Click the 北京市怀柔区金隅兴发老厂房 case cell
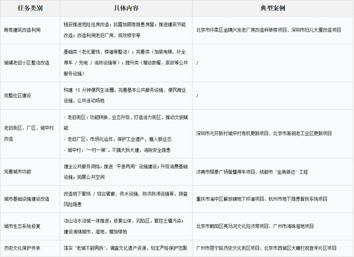Image resolution: width=354 pixels, height=257 pixels. point(273,30)
